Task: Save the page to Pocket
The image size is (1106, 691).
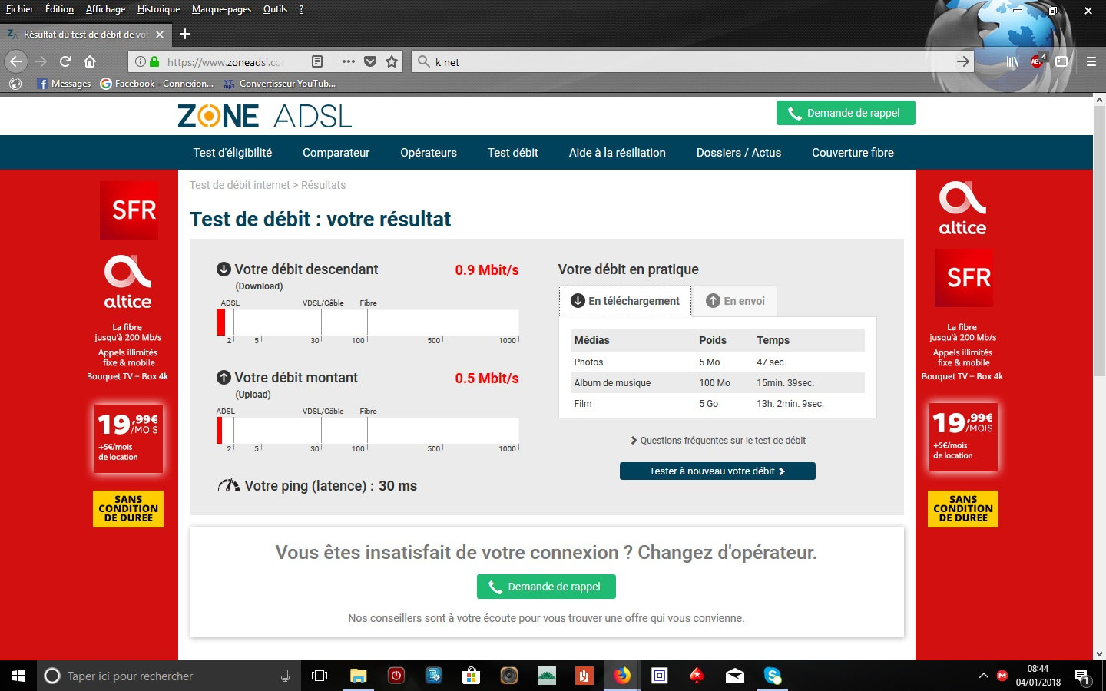Action: click(370, 61)
